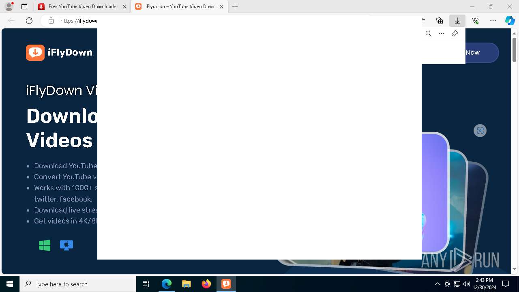Open Task View from the taskbar
519x292 pixels.
[146, 284]
